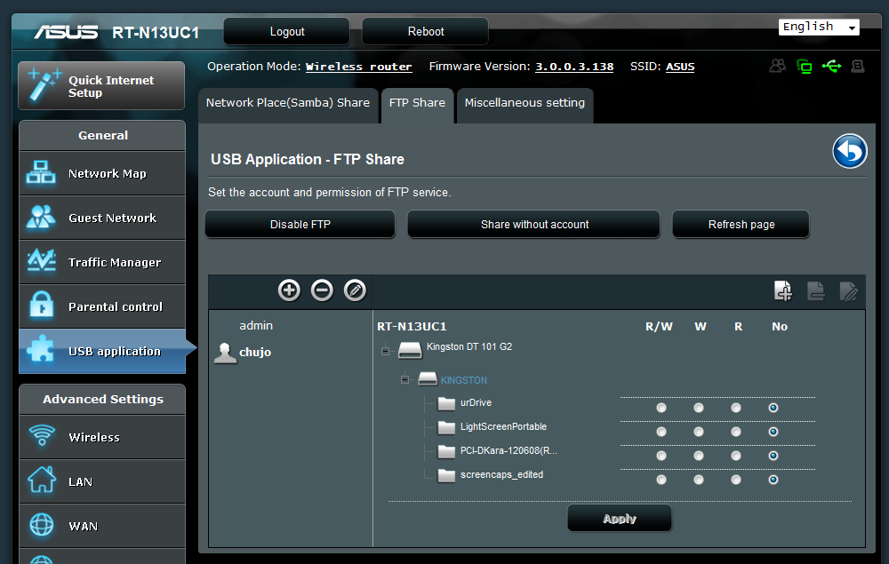The height and width of the screenshot is (564, 889).
Task: Select No permission for PCI-DKara-120608
Action: click(x=773, y=456)
